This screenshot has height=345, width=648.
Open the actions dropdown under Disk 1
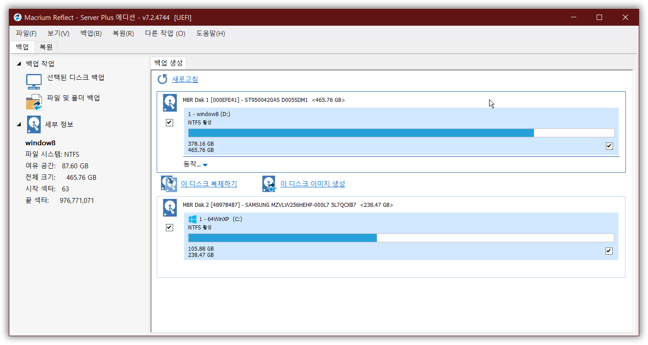pos(196,164)
